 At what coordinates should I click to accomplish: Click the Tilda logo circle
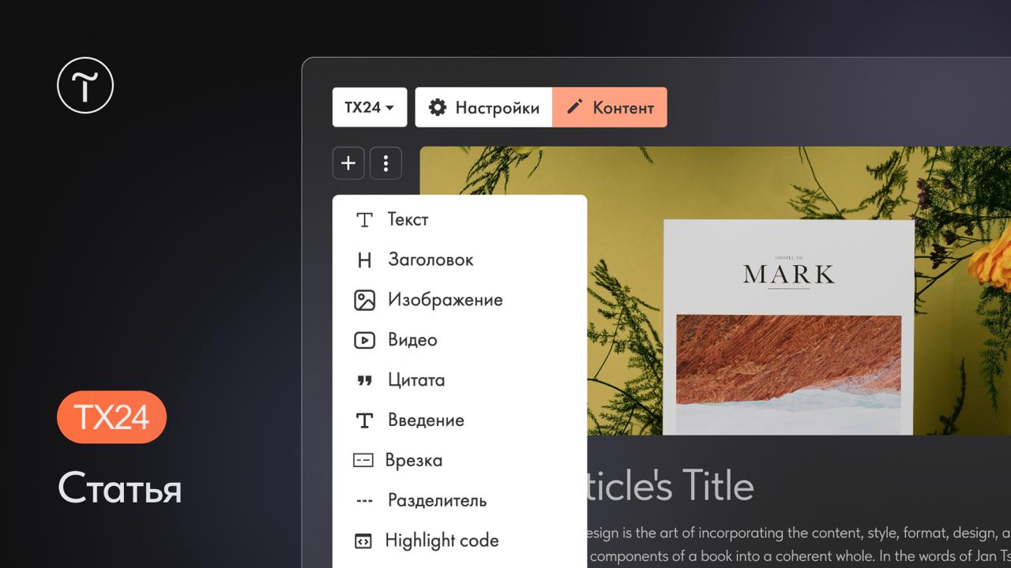pyautogui.click(x=85, y=84)
